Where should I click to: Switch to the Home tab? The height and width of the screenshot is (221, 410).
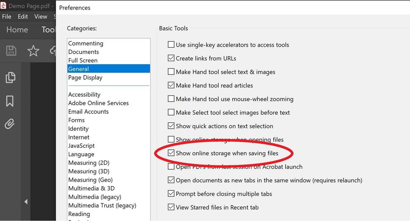17,30
